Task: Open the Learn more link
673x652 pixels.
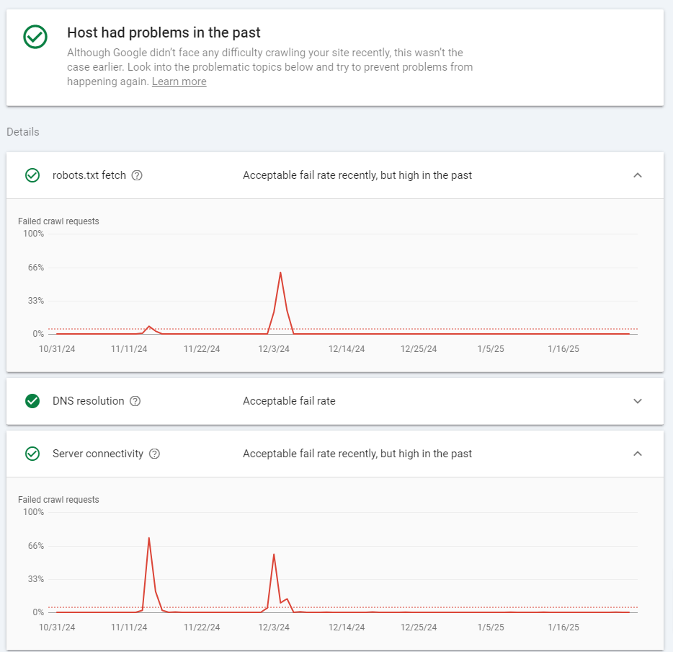Action: (x=179, y=81)
